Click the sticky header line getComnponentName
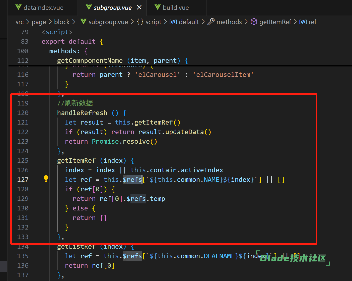The image size is (352, 281). coord(90,61)
